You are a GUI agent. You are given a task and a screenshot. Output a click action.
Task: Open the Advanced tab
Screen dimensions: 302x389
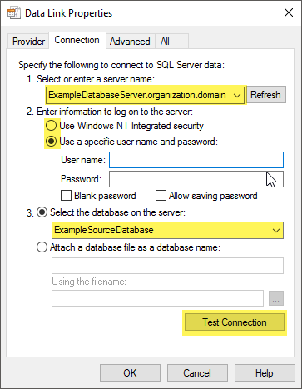130,42
